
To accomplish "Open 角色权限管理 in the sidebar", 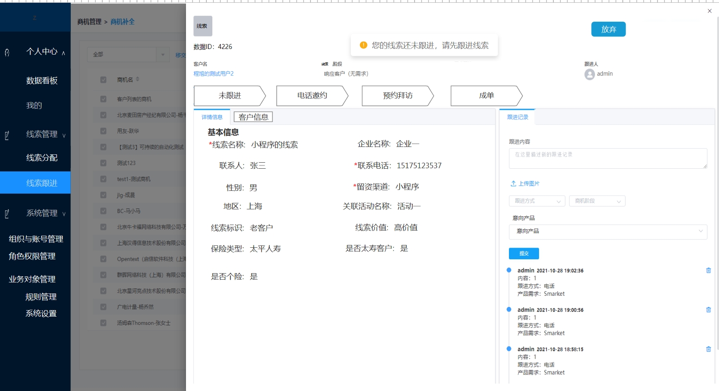I will tap(32, 256).
